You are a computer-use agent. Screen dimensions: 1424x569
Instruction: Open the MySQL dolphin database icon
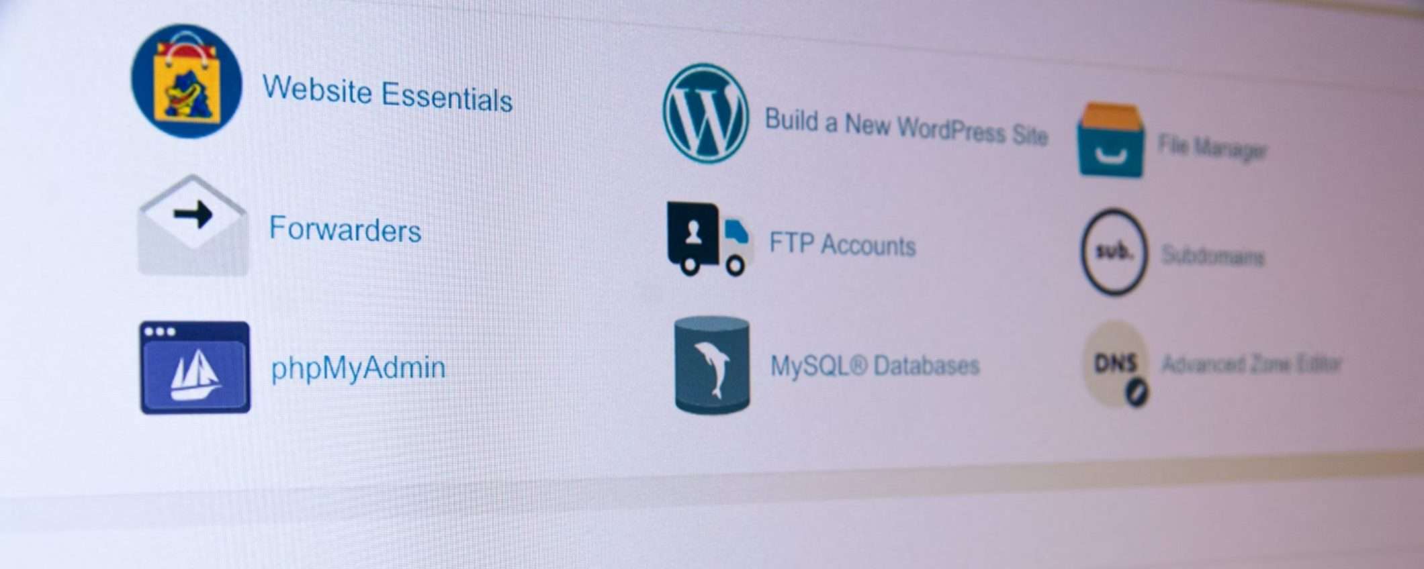pos(712,365)
